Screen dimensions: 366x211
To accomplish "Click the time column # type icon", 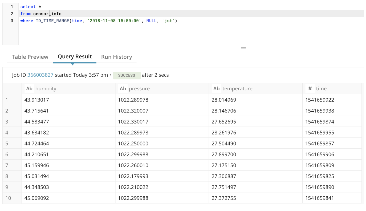I will [x=310, y=89].
